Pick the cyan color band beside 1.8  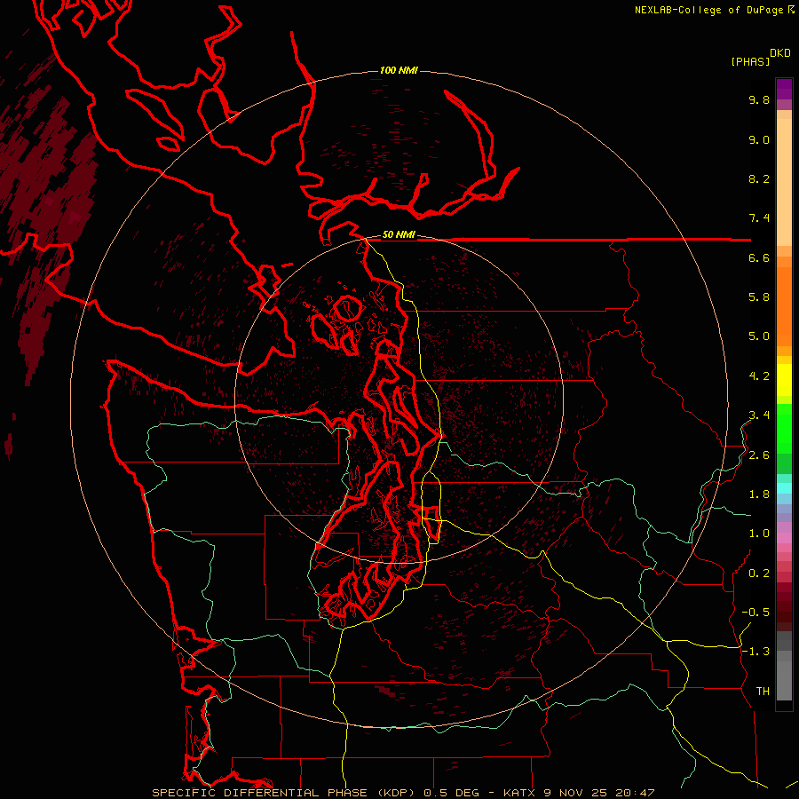784,488
